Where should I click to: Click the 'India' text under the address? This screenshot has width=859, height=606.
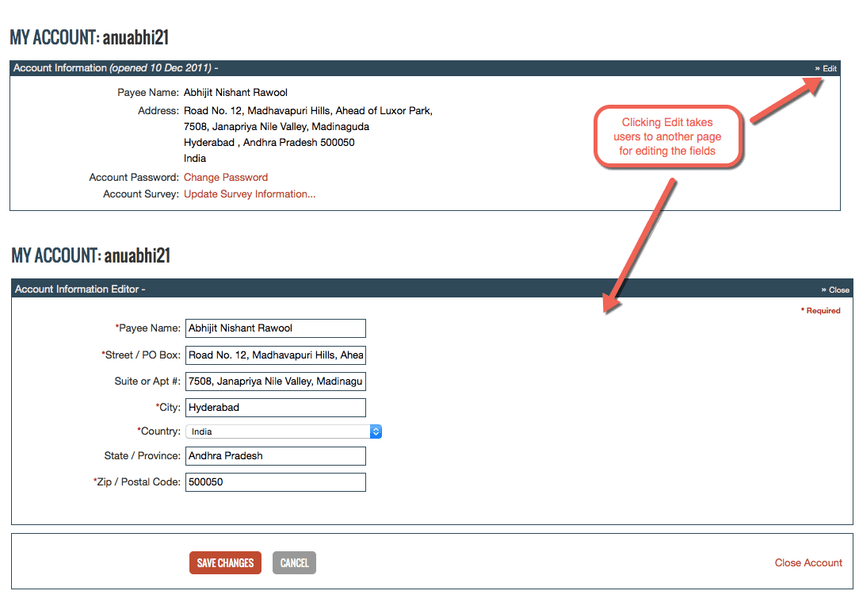pyautogui.click(x=194, y=159)
